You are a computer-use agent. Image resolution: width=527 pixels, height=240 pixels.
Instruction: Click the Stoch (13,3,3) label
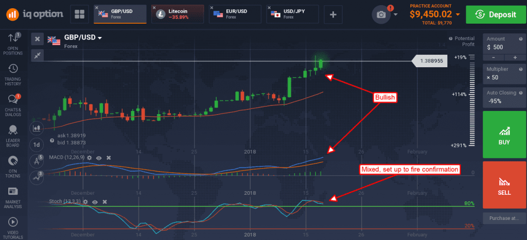coord(64,201)
